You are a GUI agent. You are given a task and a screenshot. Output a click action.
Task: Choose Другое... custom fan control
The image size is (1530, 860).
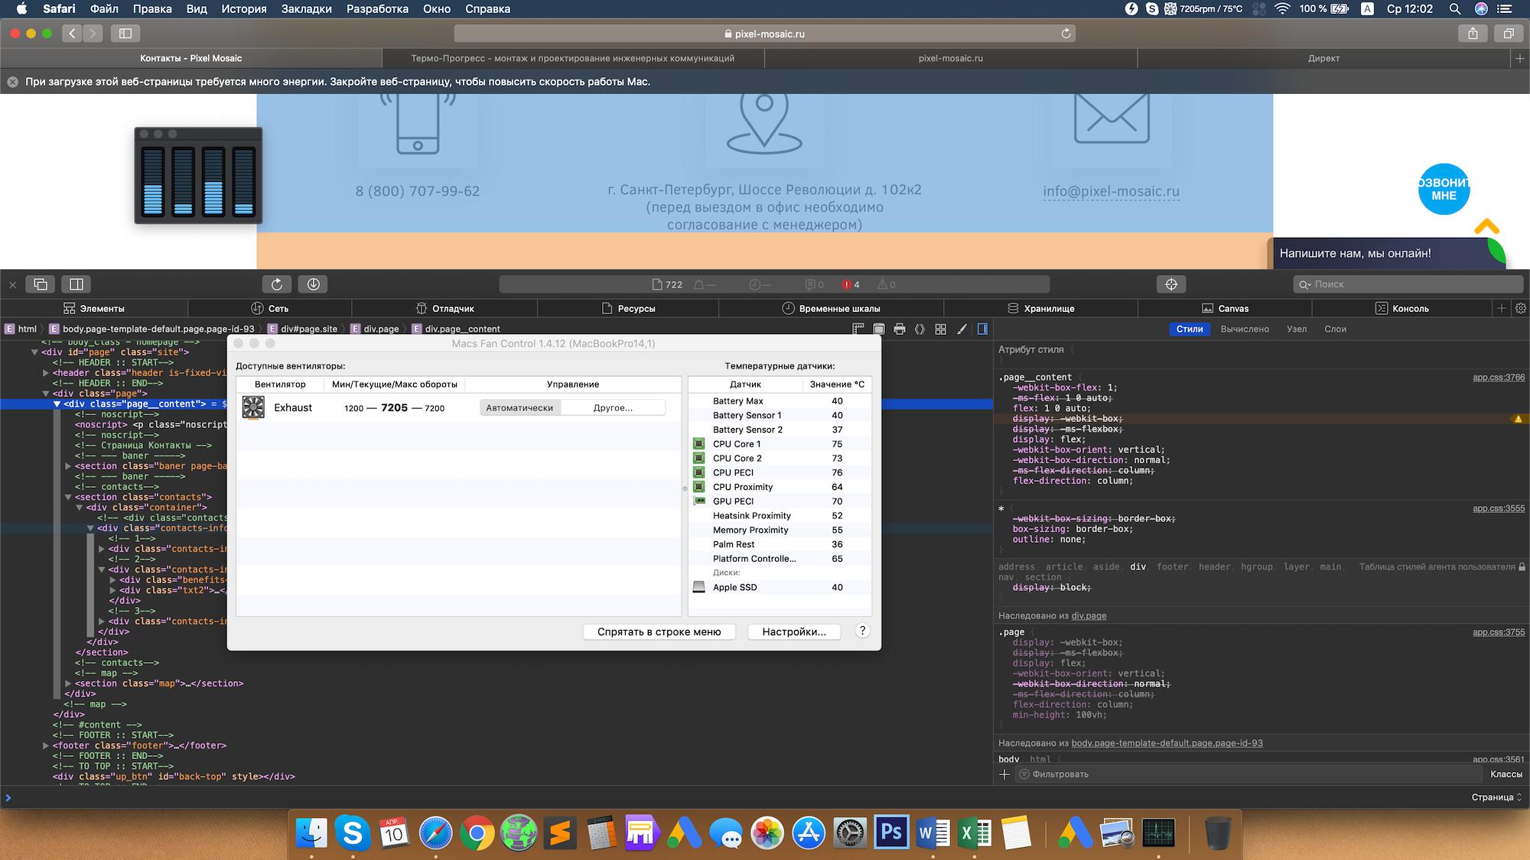613,407
